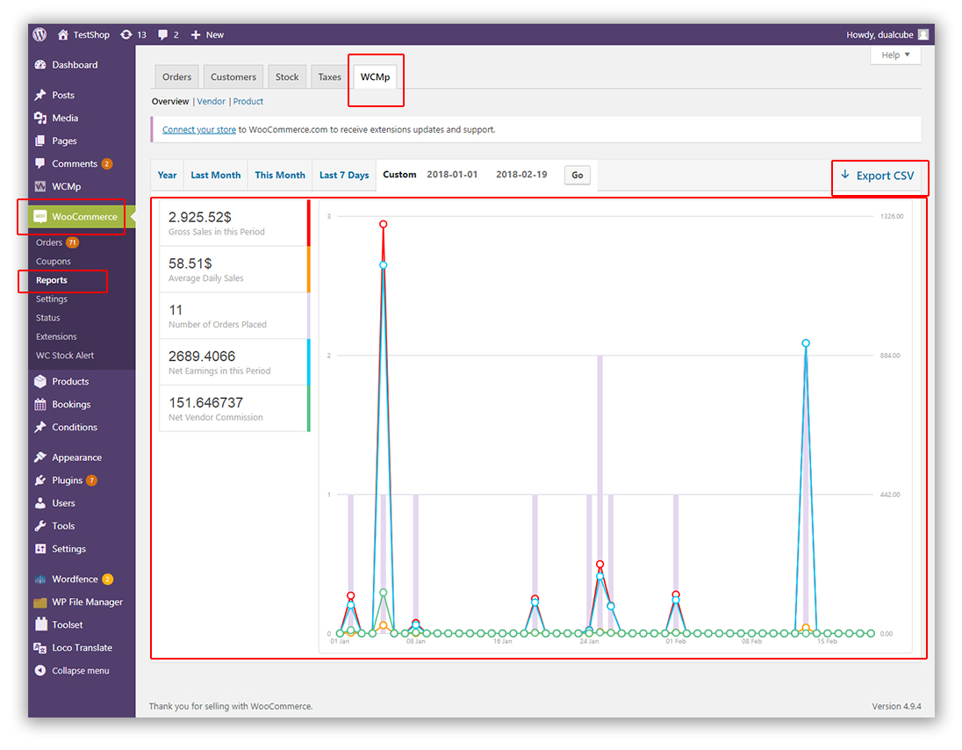Highlight Net Vendor Commission legend
The height and width of the screenshot is (750, 962).
point(235,408)
